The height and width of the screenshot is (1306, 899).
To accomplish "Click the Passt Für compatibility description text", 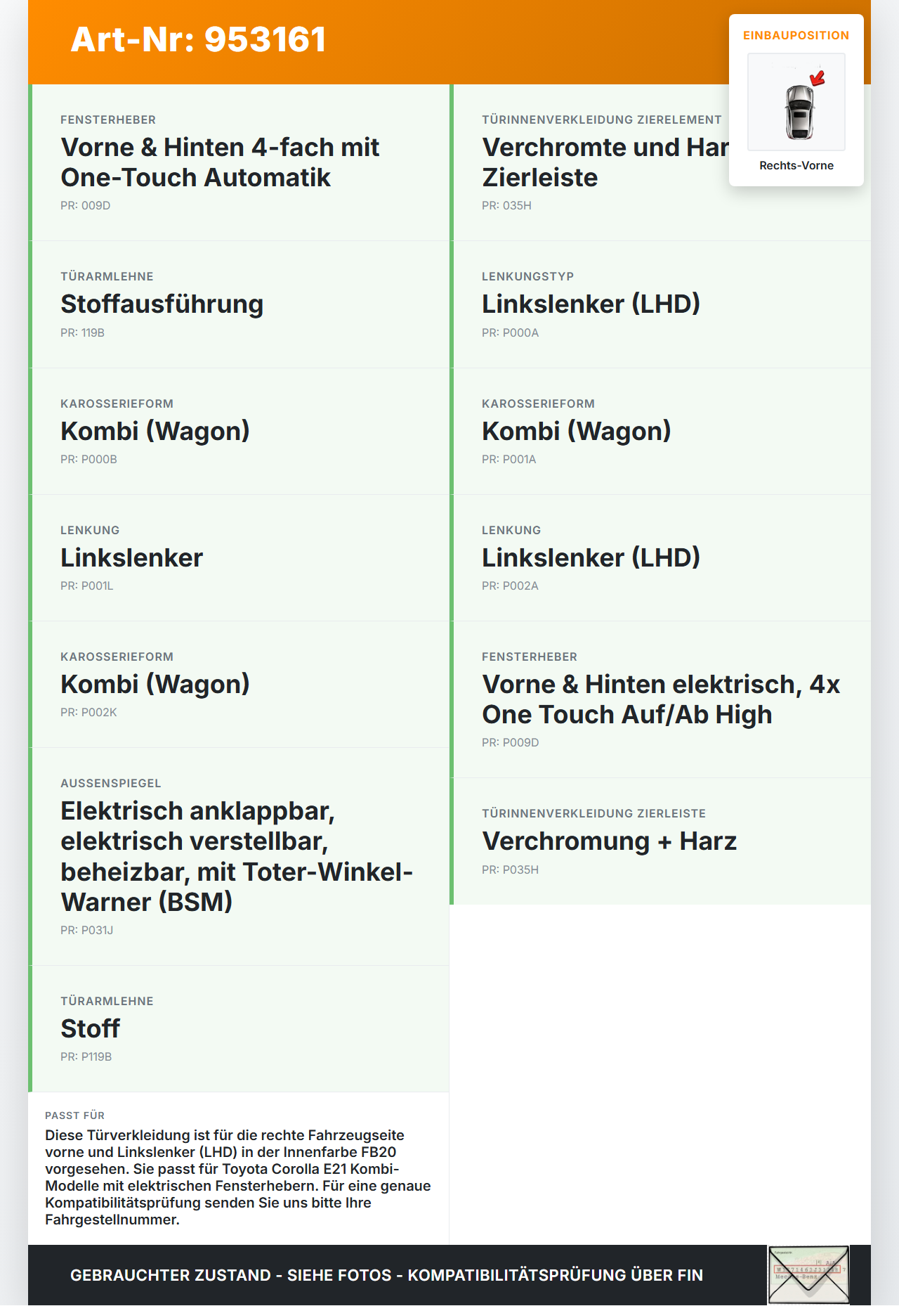I will coord(238,1177).
